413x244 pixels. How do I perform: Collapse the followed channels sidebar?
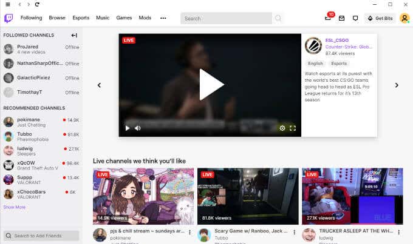(x=74, y=35)
